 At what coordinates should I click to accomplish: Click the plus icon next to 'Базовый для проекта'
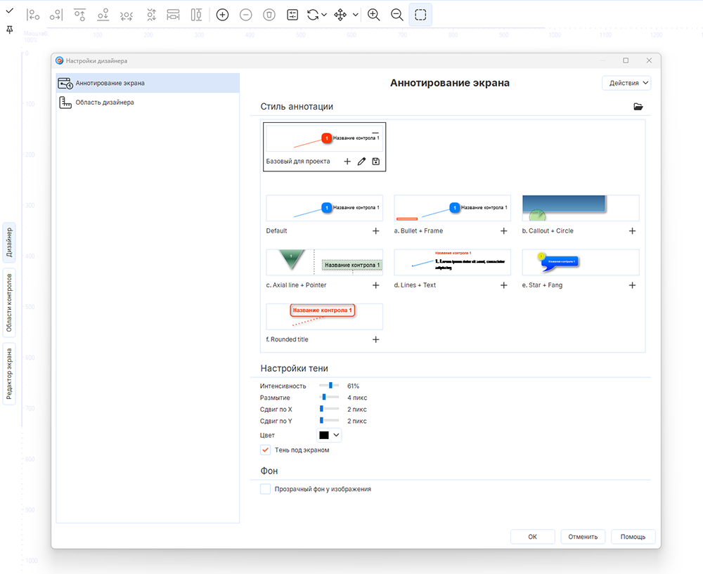click(x=347, y=162)
